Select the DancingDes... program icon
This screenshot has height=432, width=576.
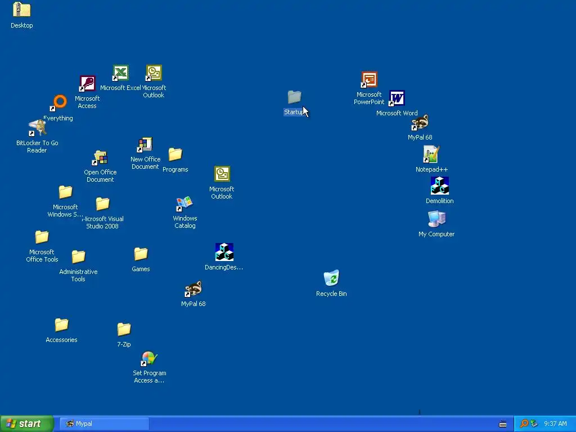[224, 252]
